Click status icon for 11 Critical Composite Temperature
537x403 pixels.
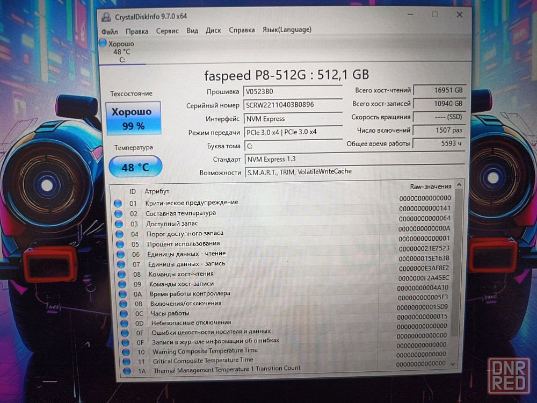[126, 362]
